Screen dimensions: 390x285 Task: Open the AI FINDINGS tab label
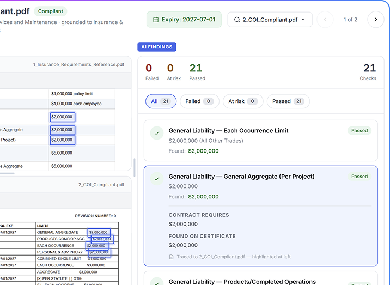157,47
